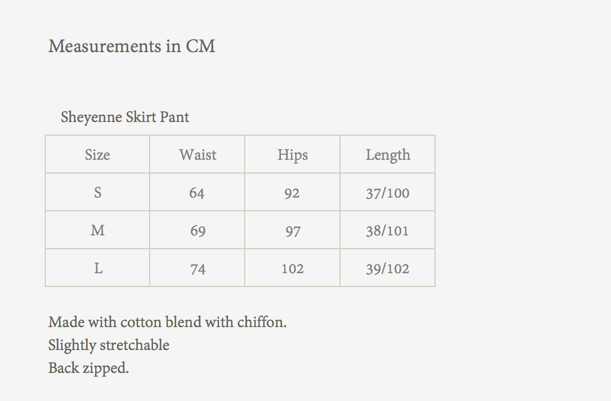Click the "Back zipped." text line
This screenshot has height=401, width=611.
89,368
